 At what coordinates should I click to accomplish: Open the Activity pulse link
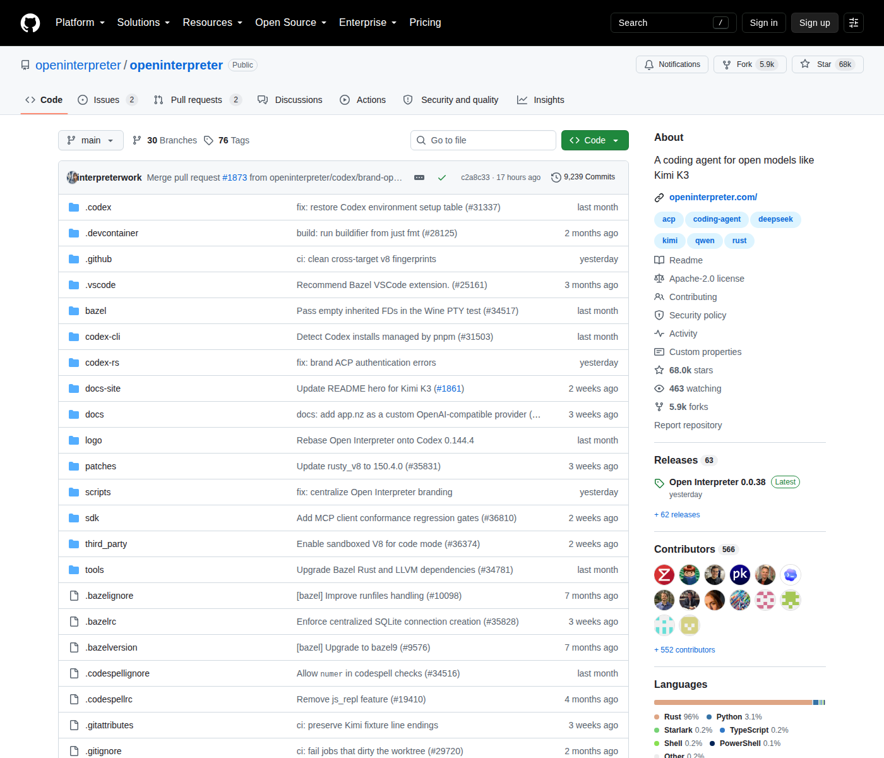click(x=676, y=334)
